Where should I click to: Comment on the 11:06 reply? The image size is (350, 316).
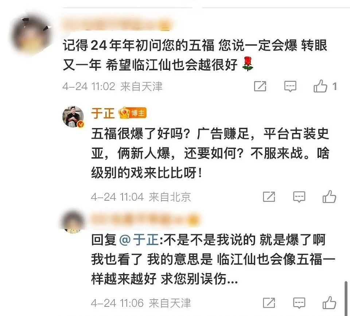pos(299,303)
